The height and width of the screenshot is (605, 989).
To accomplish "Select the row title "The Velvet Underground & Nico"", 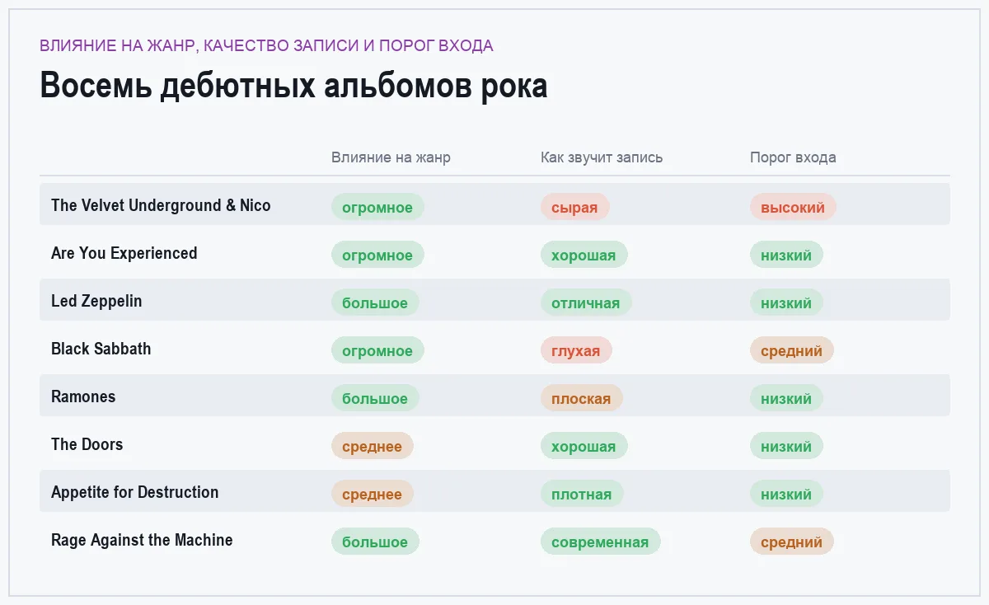I will tap(161, 205).
